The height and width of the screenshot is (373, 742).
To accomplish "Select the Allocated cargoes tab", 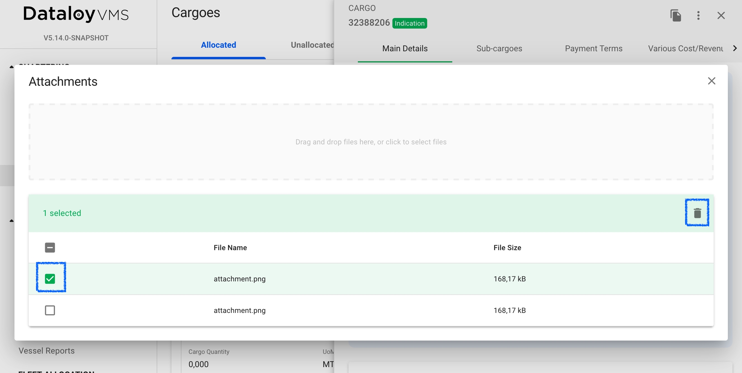I will (218, 45).
